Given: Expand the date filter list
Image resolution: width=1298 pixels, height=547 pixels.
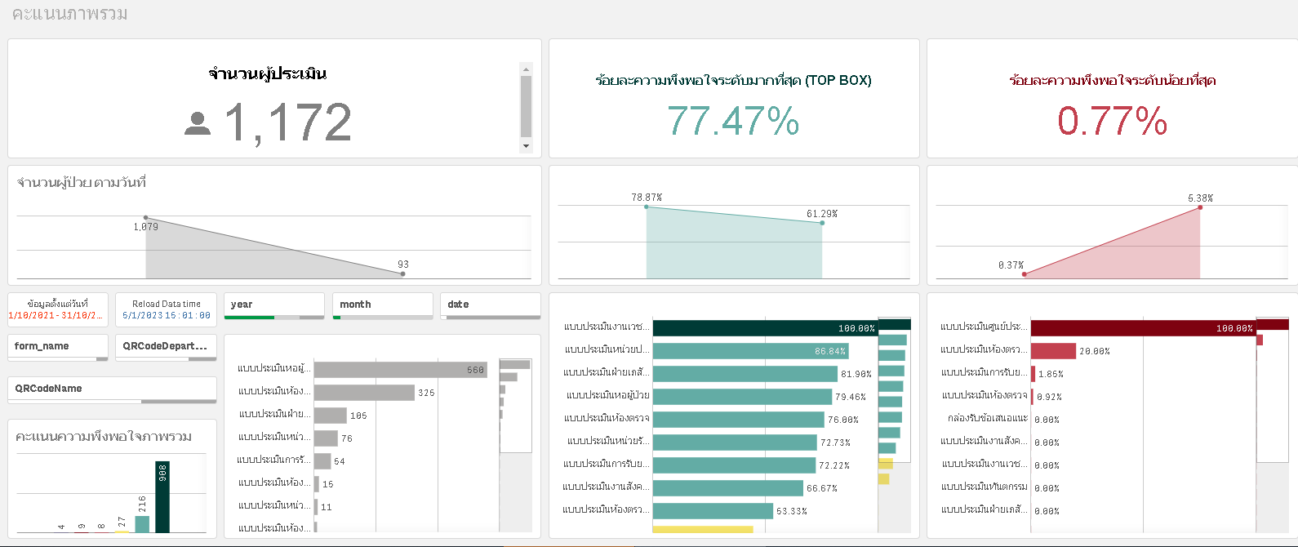Looking at the screenshot, I should pos(490,305).
